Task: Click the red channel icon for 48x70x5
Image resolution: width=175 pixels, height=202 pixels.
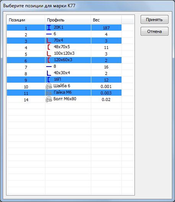Action: 49,47
